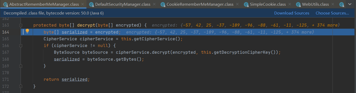
Task: Collapse the if block fold marker at line 166
Action: pyautogui.click(x=21, y=45)
